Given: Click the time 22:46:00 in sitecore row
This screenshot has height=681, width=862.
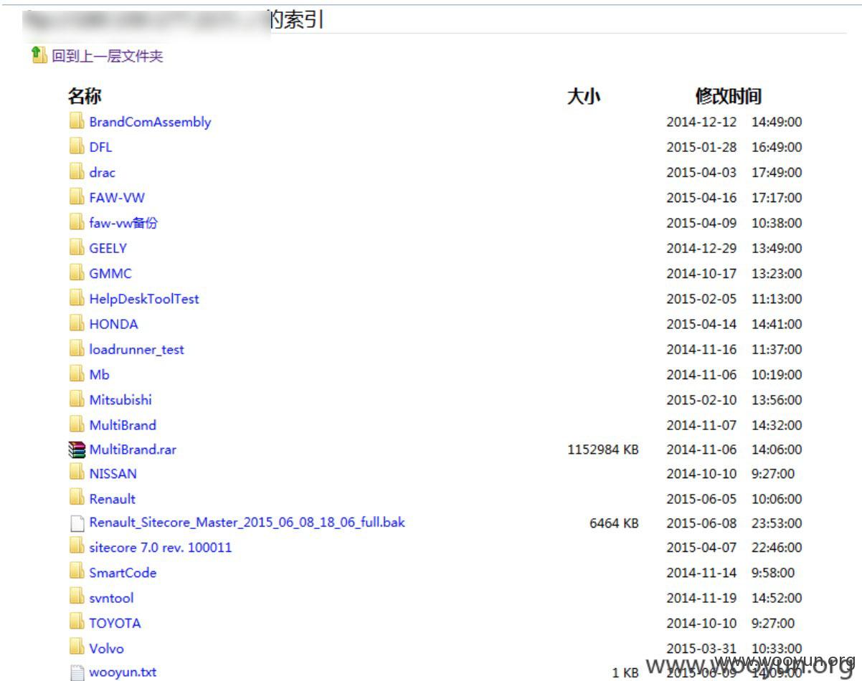Looking at the screenshot, I should pyautogui.click(x=777, y=548).
